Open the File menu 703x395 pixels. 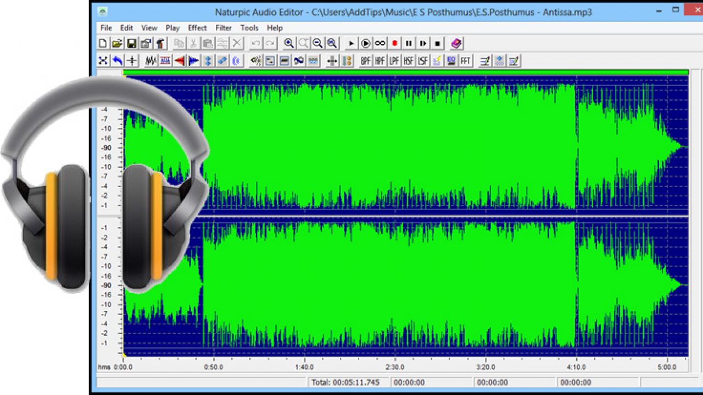tap(106, 28)
